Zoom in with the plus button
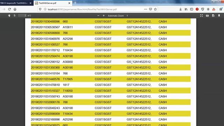The image size is (224, 126). [104, 15]
